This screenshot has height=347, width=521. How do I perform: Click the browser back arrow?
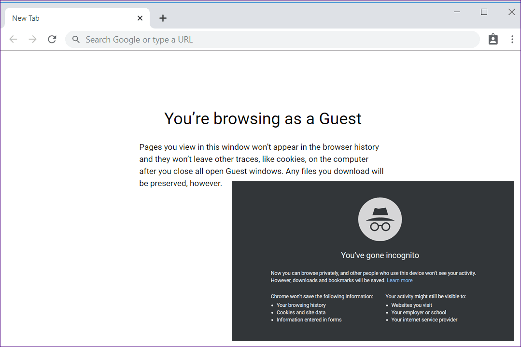[14, 39]
